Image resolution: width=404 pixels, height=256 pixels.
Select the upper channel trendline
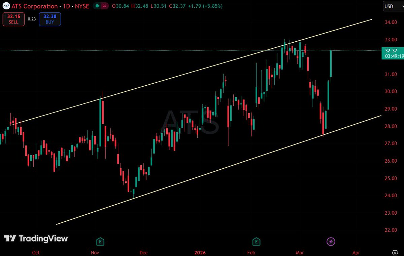coord(192,72)
